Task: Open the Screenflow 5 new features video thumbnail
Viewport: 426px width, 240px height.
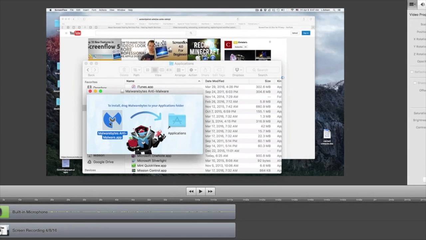Action: (105, 49)
